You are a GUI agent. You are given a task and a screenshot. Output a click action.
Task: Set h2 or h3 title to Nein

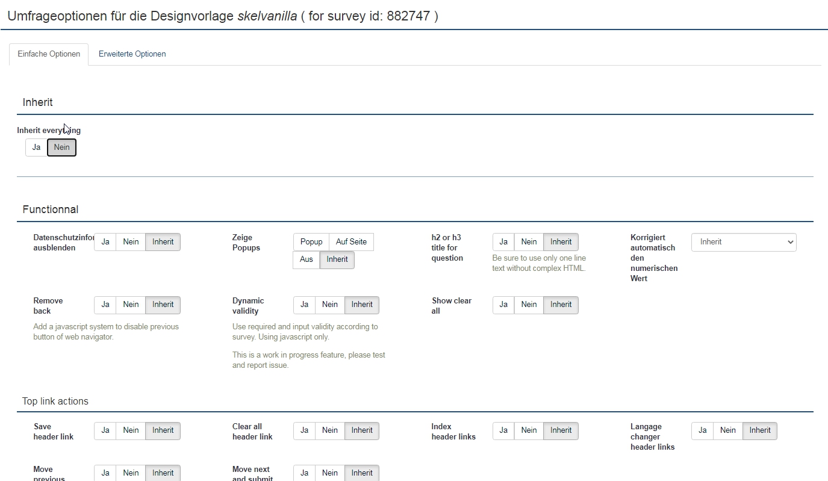529,242
